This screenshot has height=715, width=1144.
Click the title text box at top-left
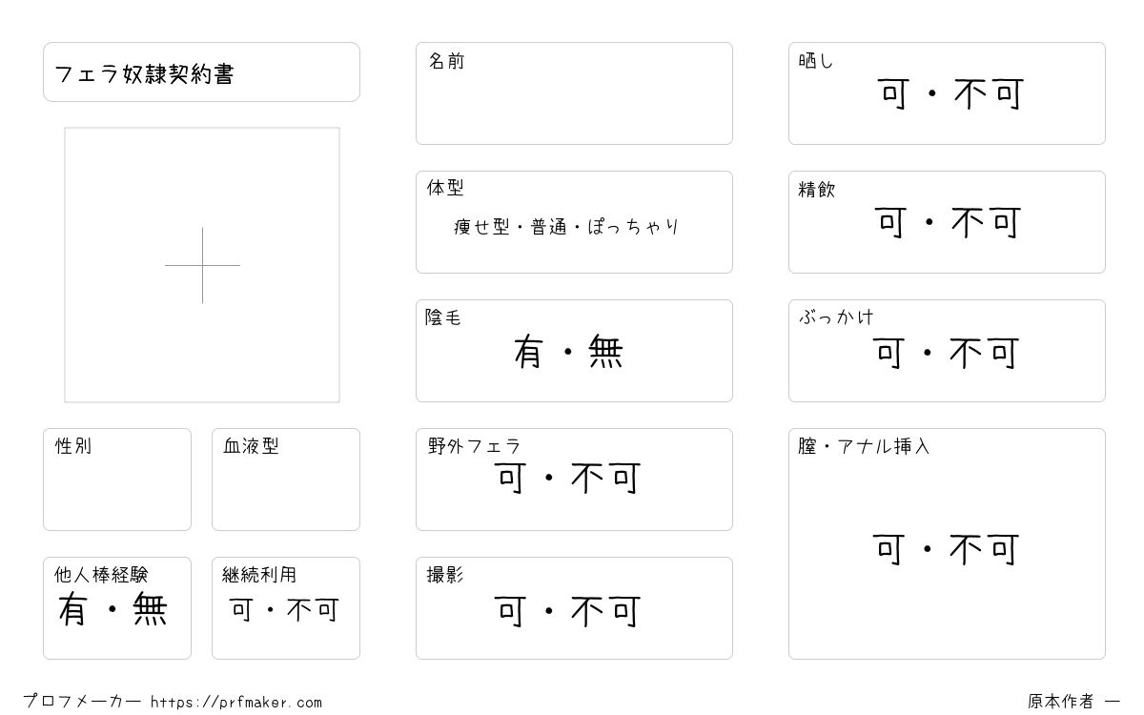[201, 72]
